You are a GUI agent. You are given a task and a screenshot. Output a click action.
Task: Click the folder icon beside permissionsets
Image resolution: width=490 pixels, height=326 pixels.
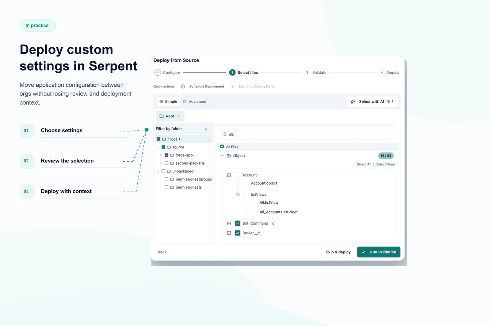(x=172, y=187)
